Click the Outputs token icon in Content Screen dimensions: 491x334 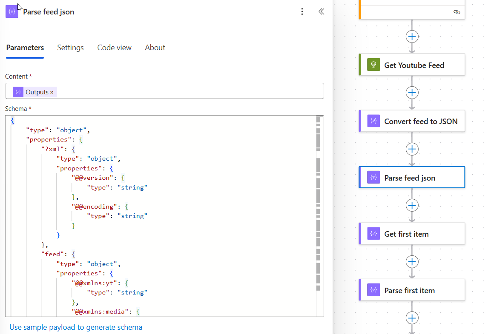point(18,92)
